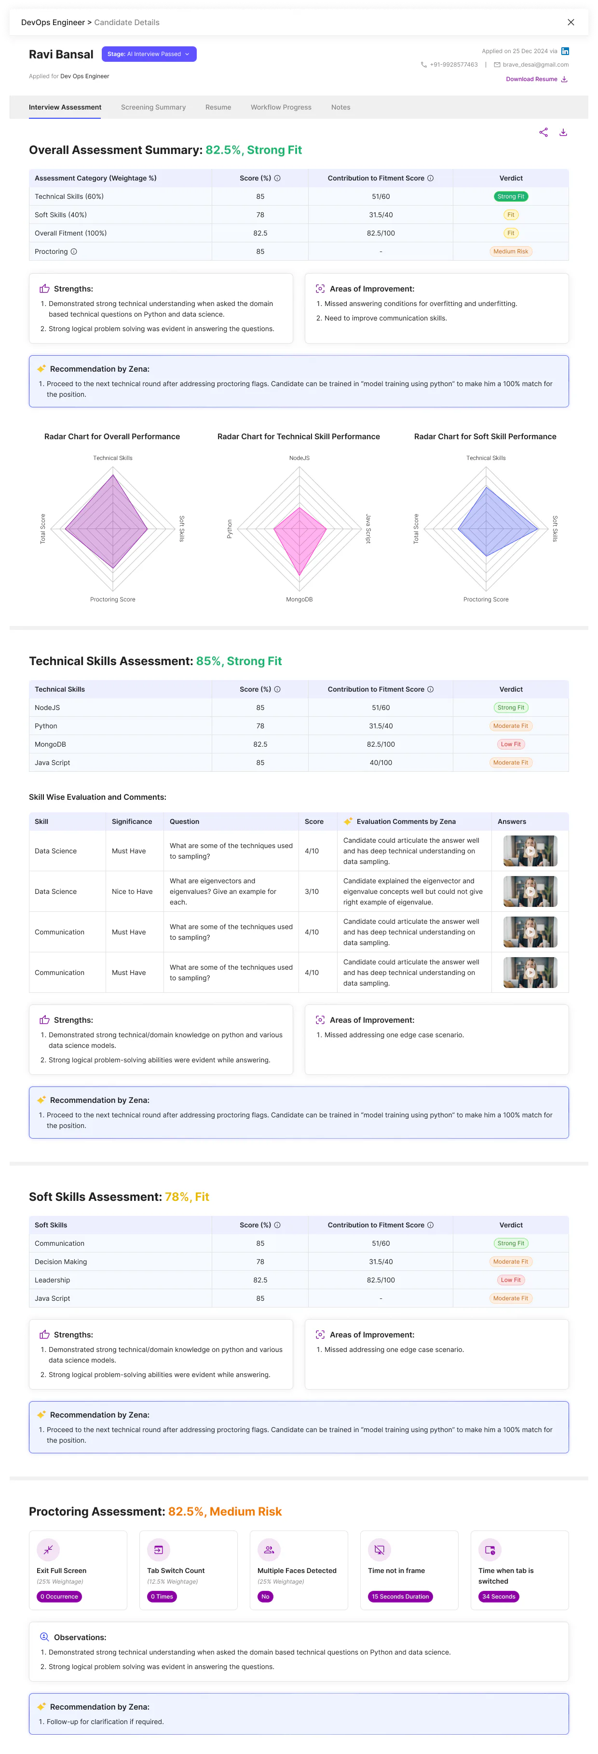Click the phone icon next to the number
This screenshot has height=1754, width=598.
[424, 65]
